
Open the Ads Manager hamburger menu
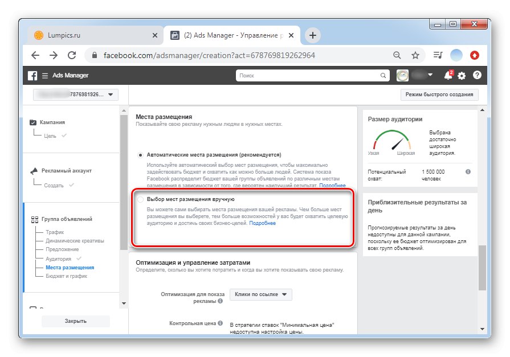45,75
